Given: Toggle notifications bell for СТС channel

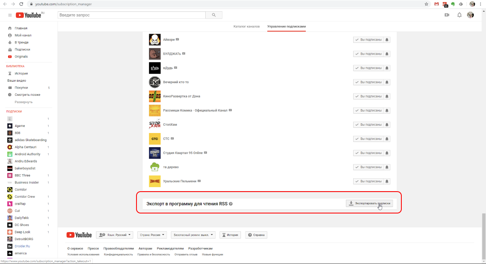Looking at the screenshot, I should tap(387, 138).
